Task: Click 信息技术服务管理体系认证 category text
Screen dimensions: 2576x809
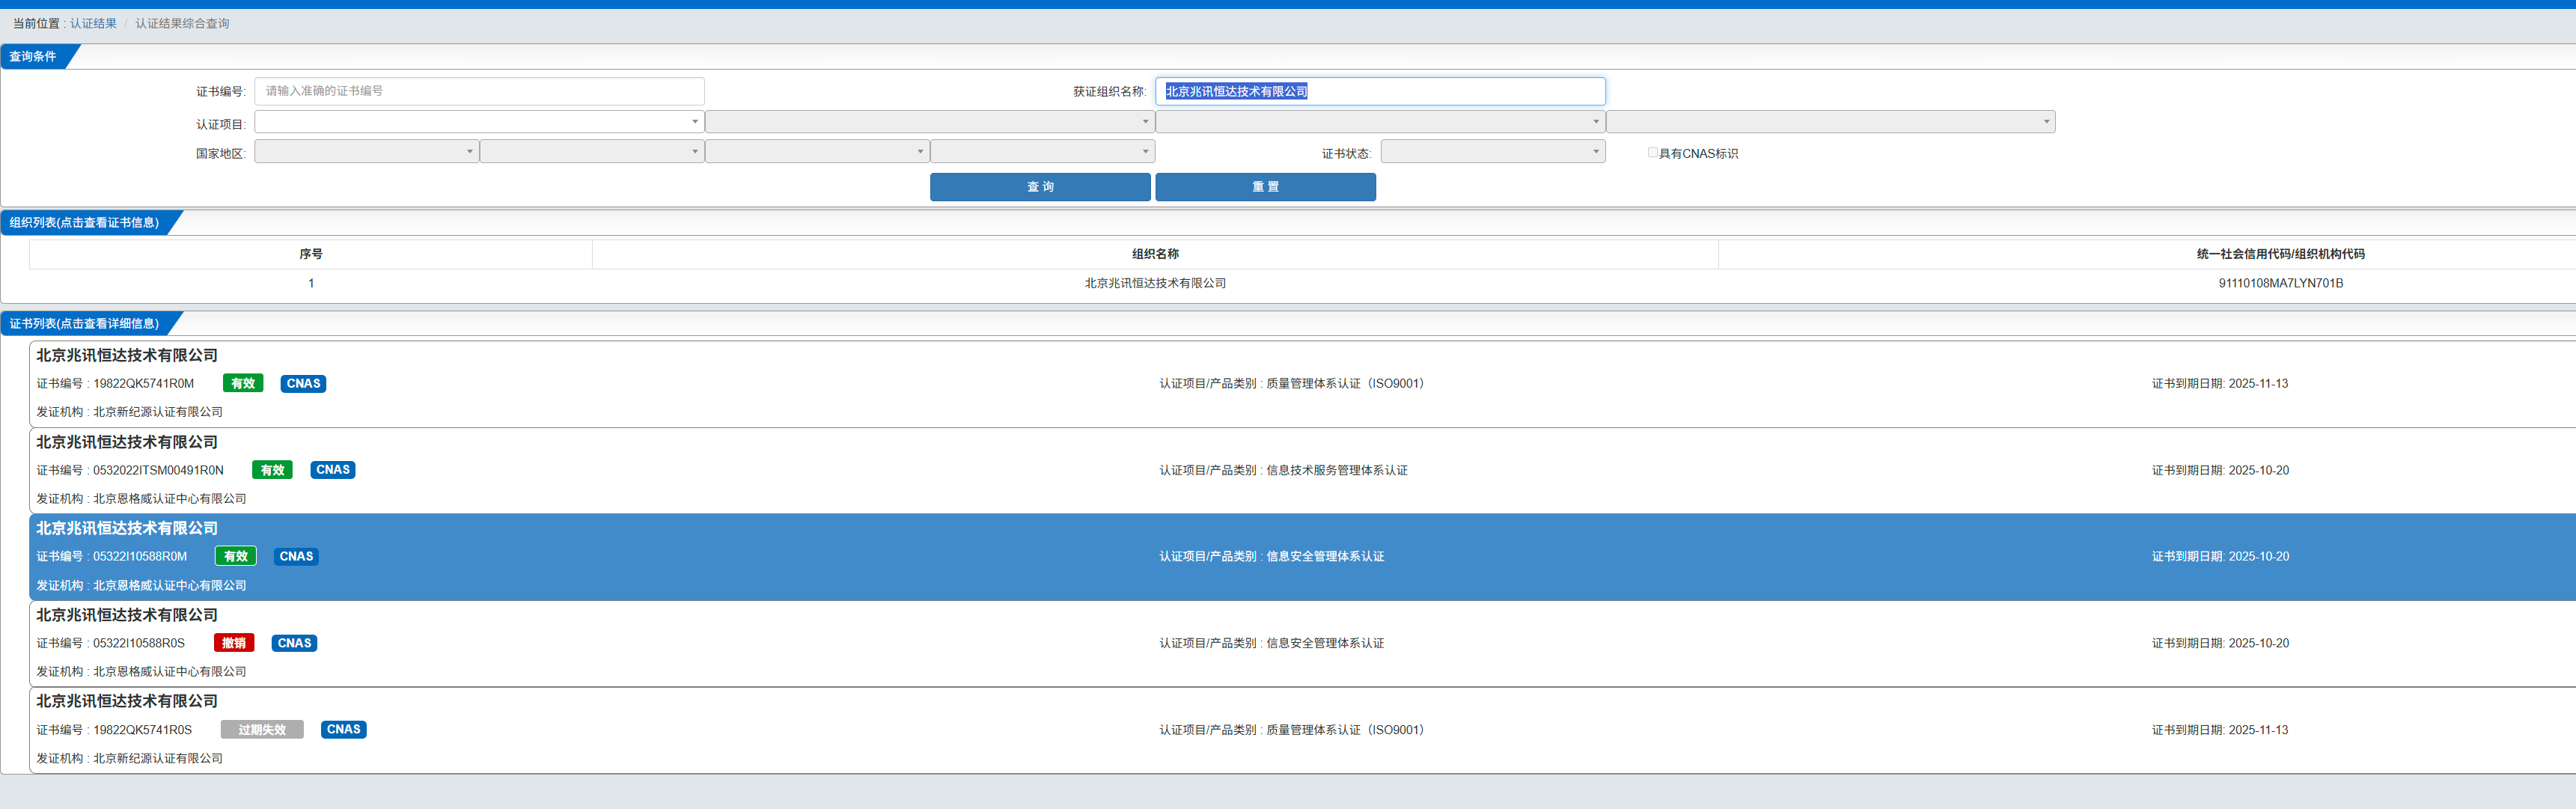Action: [1337, 470]
